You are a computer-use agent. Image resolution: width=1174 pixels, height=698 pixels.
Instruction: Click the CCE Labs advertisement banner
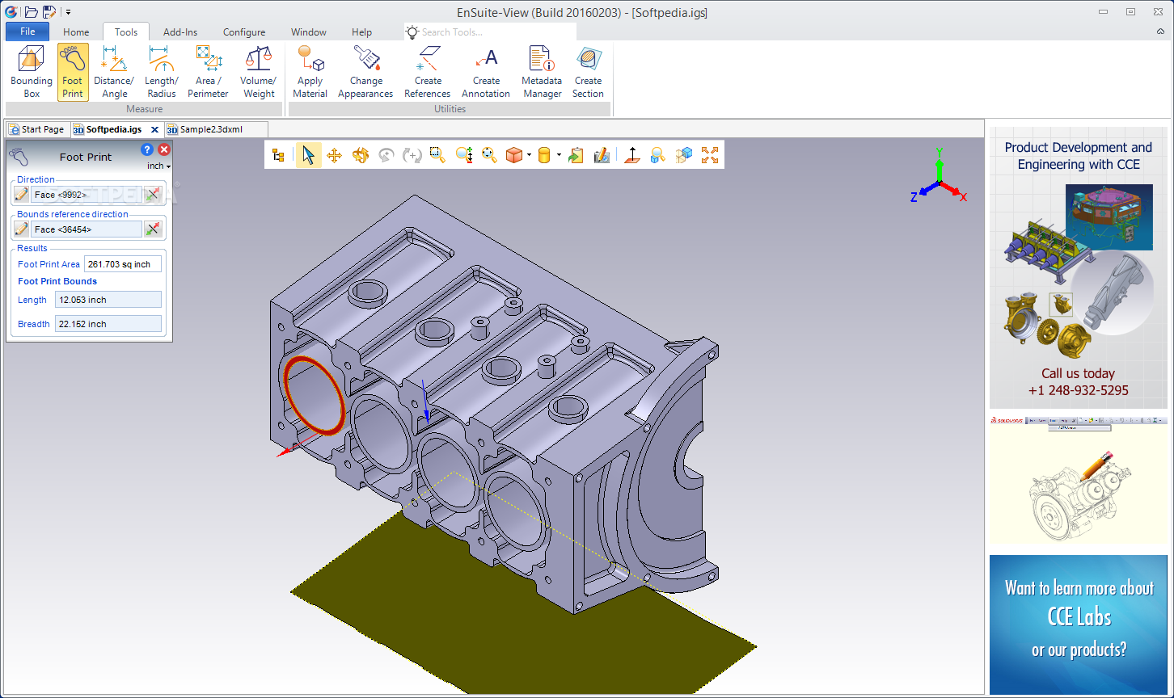coord(1079,624)
